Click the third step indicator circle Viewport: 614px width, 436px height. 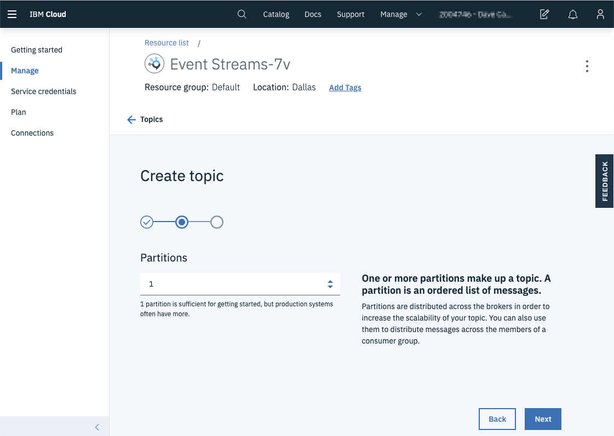pos(217,222)
